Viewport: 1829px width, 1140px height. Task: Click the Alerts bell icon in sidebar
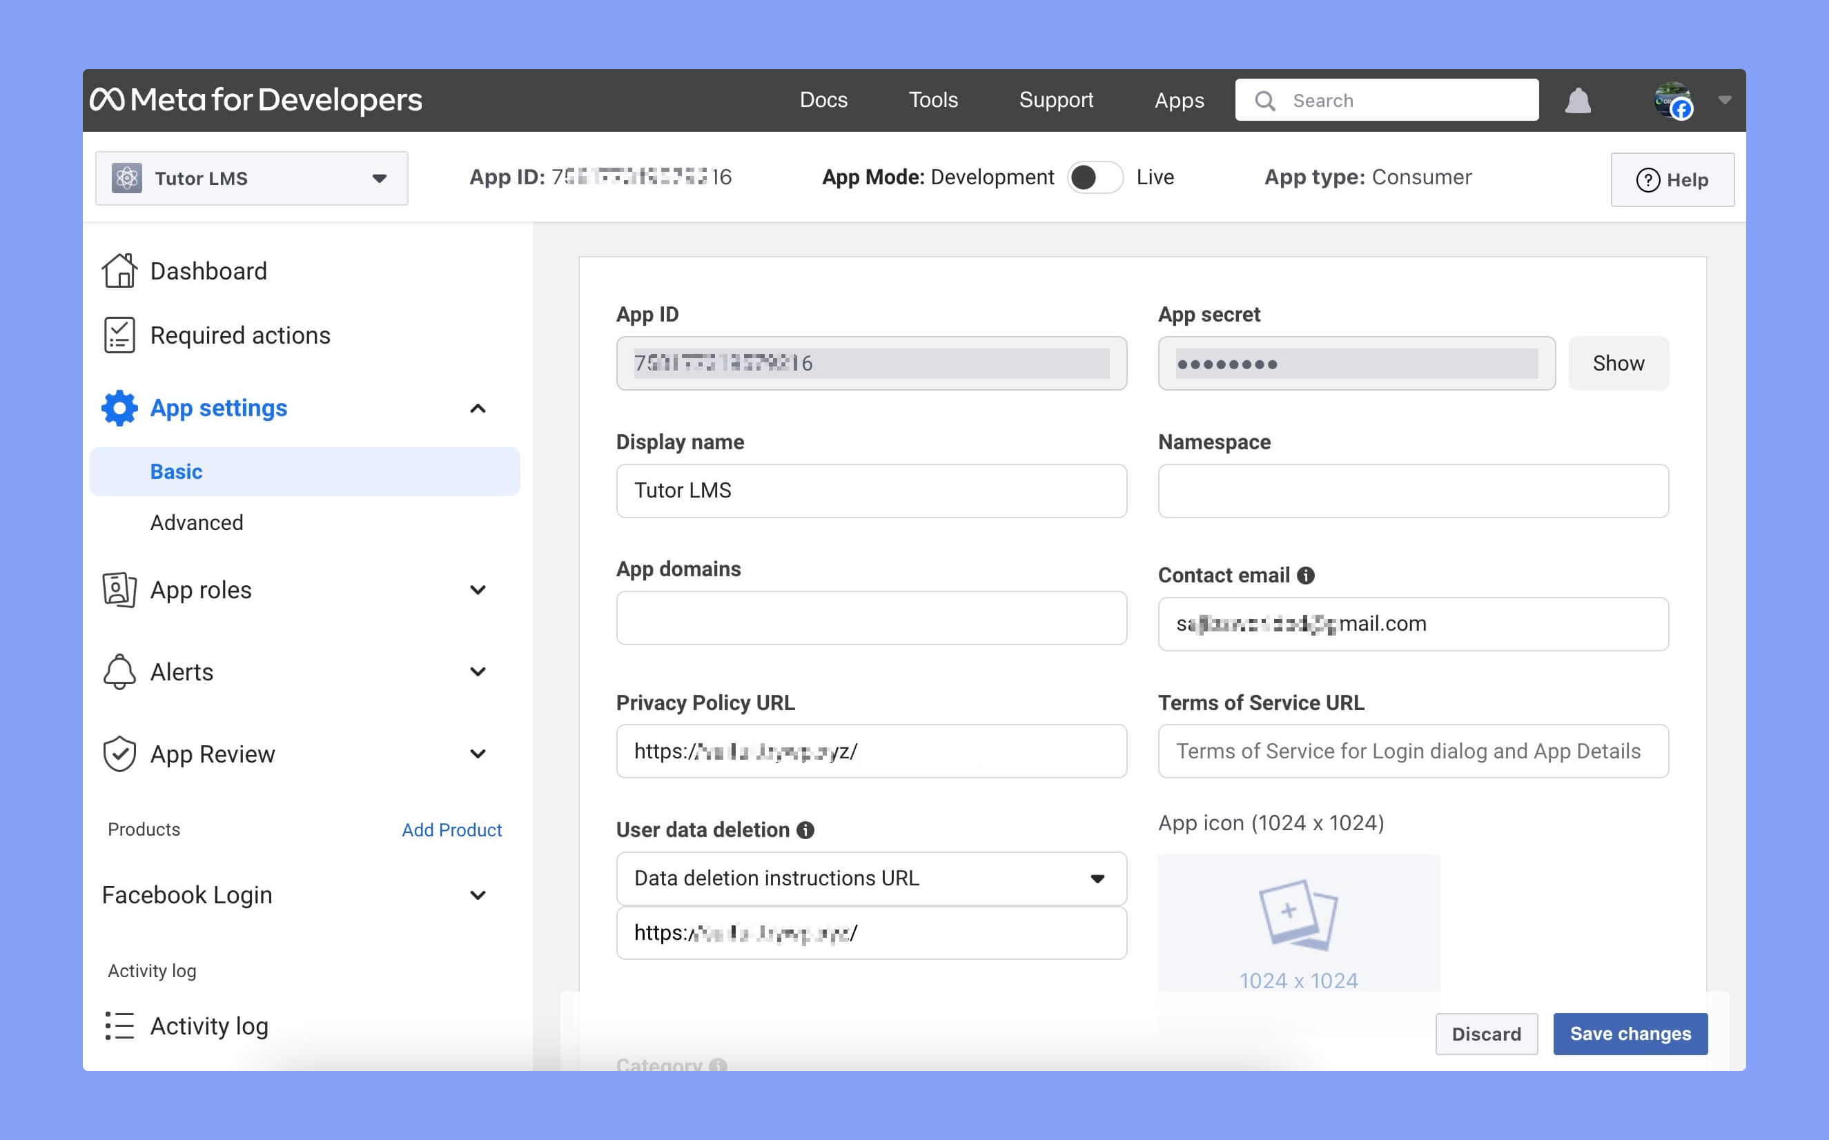click(x=119, y=672)
